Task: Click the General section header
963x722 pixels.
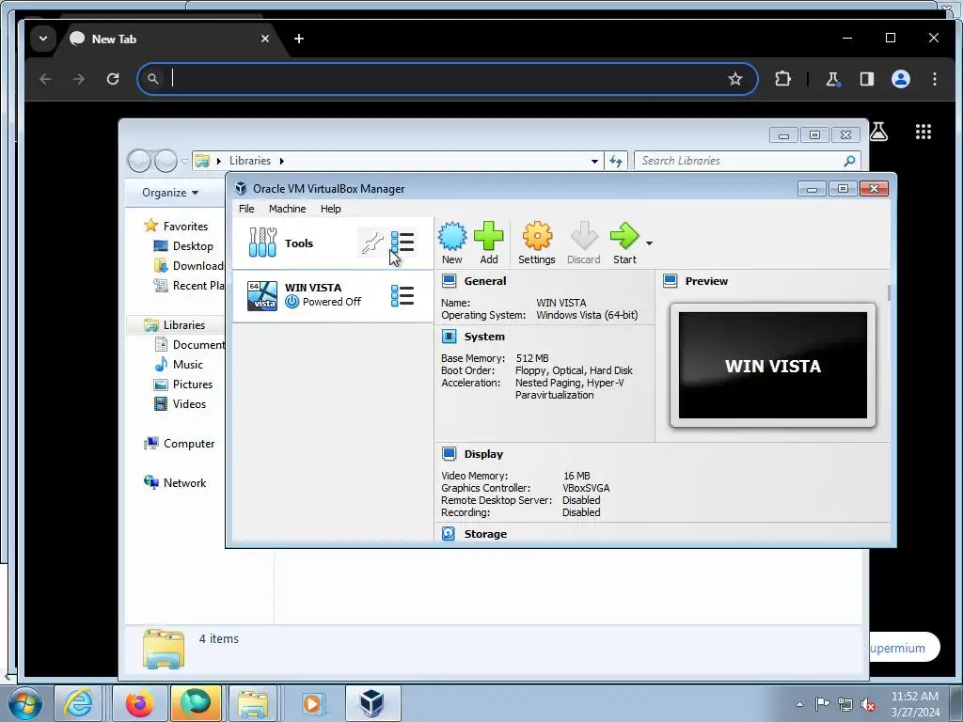Action: pos(485,281)
